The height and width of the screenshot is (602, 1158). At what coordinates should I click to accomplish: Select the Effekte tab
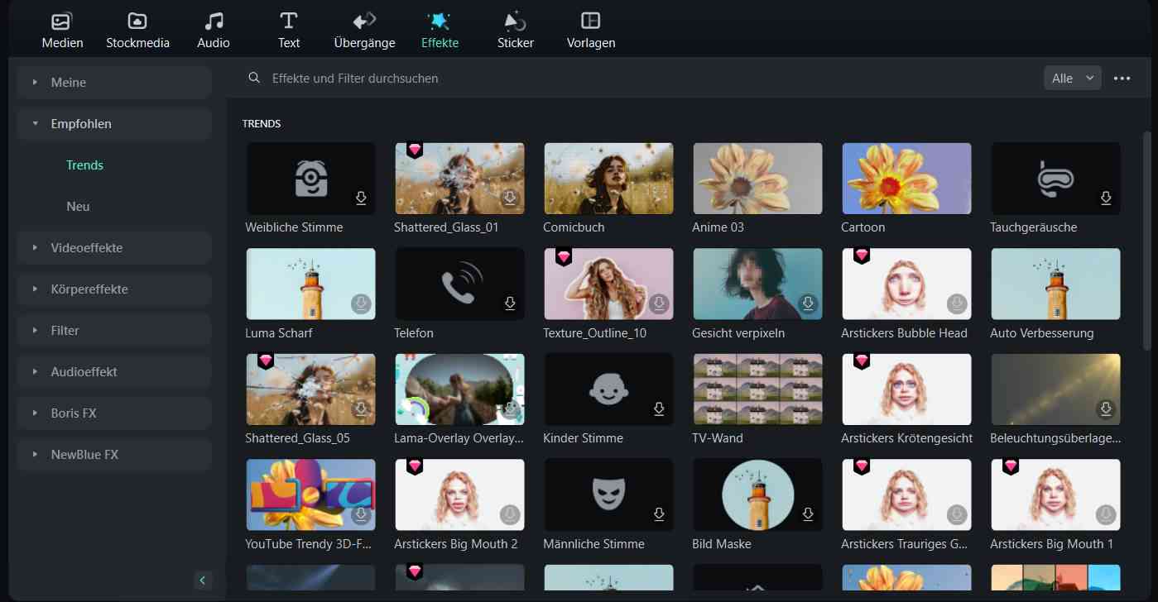(440, 31)
